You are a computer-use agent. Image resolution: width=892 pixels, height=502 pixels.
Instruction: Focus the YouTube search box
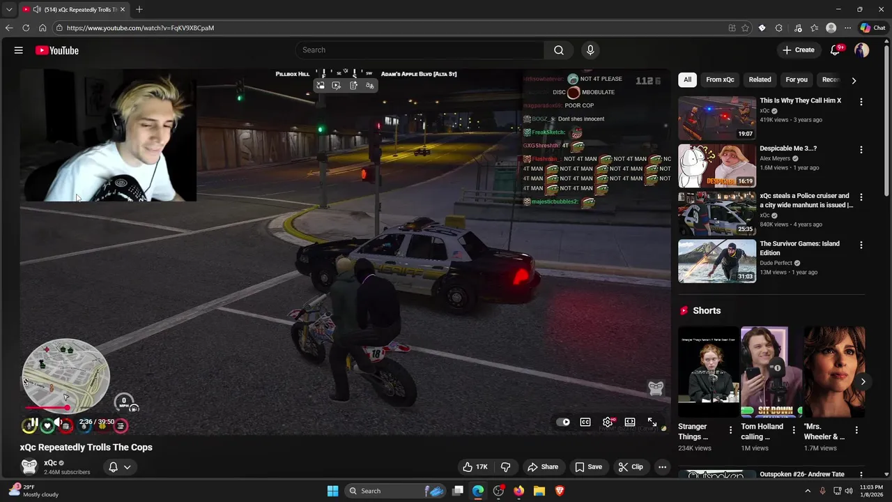(x=420, y=50)
